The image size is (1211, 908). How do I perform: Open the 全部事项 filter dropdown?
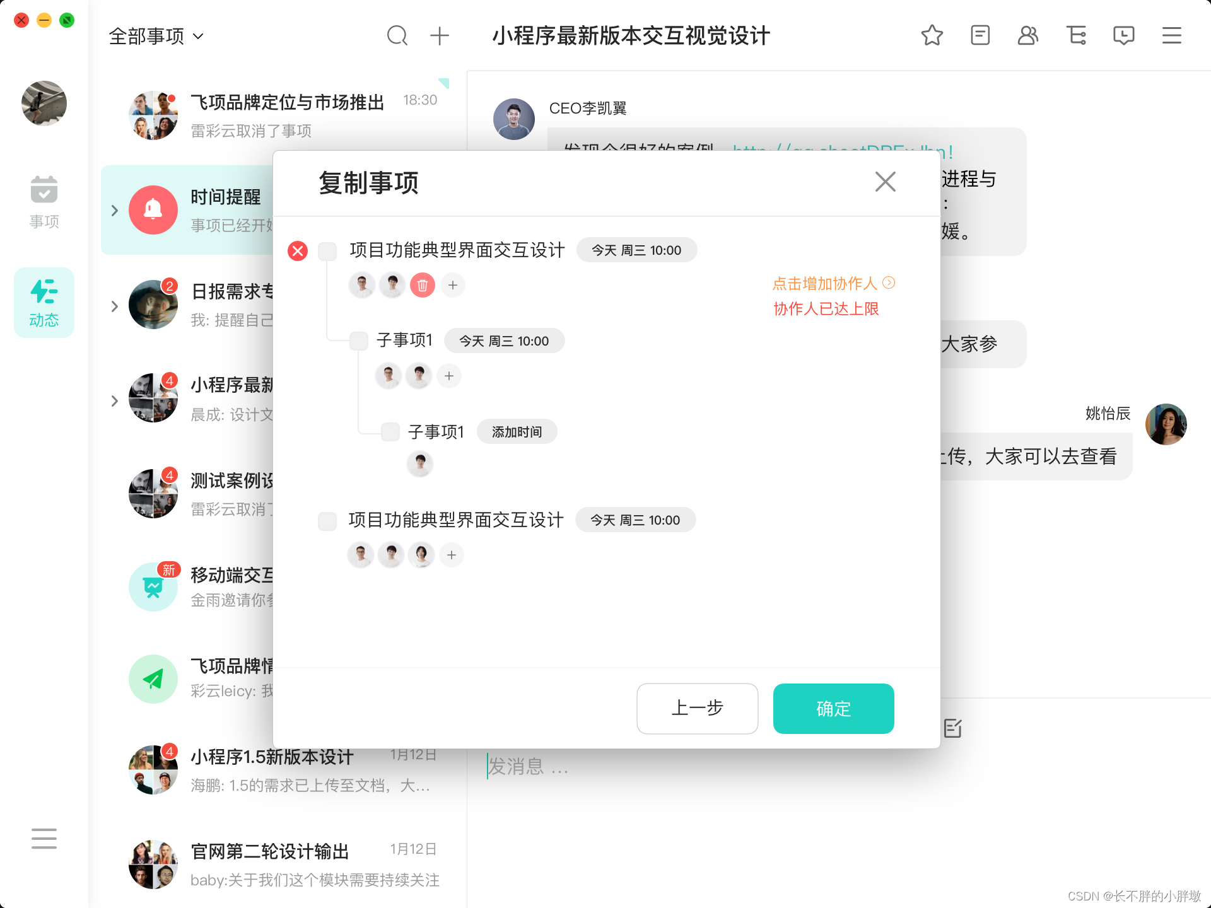click(156, 36)
